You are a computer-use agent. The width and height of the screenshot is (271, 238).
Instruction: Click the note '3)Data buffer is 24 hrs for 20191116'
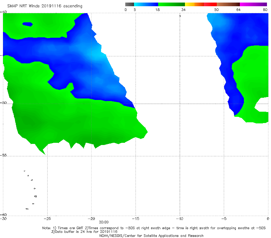(84, 232)
